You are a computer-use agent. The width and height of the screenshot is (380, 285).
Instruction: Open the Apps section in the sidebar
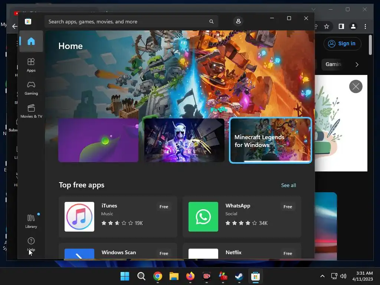(31, 65)
